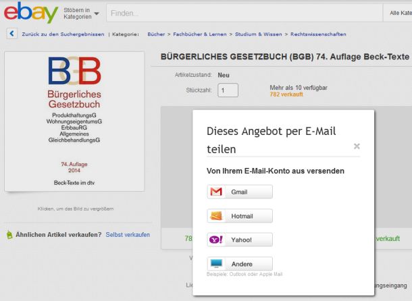Select the Beispiele: Outlook oder Apple Mail text

click(244, 274)
